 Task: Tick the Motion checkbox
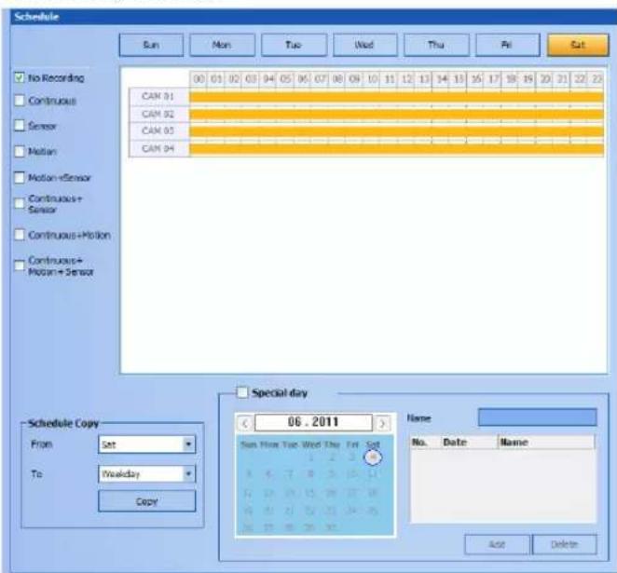(20, 152)
